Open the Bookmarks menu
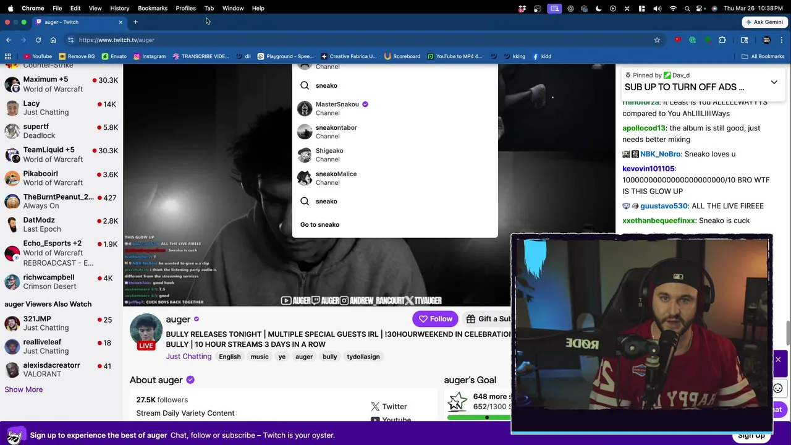The height and width of the screenshot is (445, 791). coord(153,8)
